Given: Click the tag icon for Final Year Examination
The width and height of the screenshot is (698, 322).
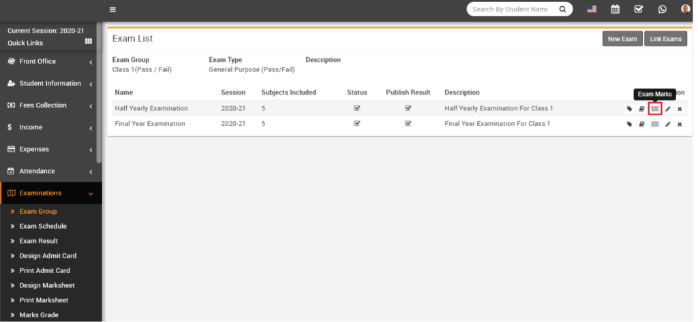Looking at the screenshot, I should [x=629, y=124].
